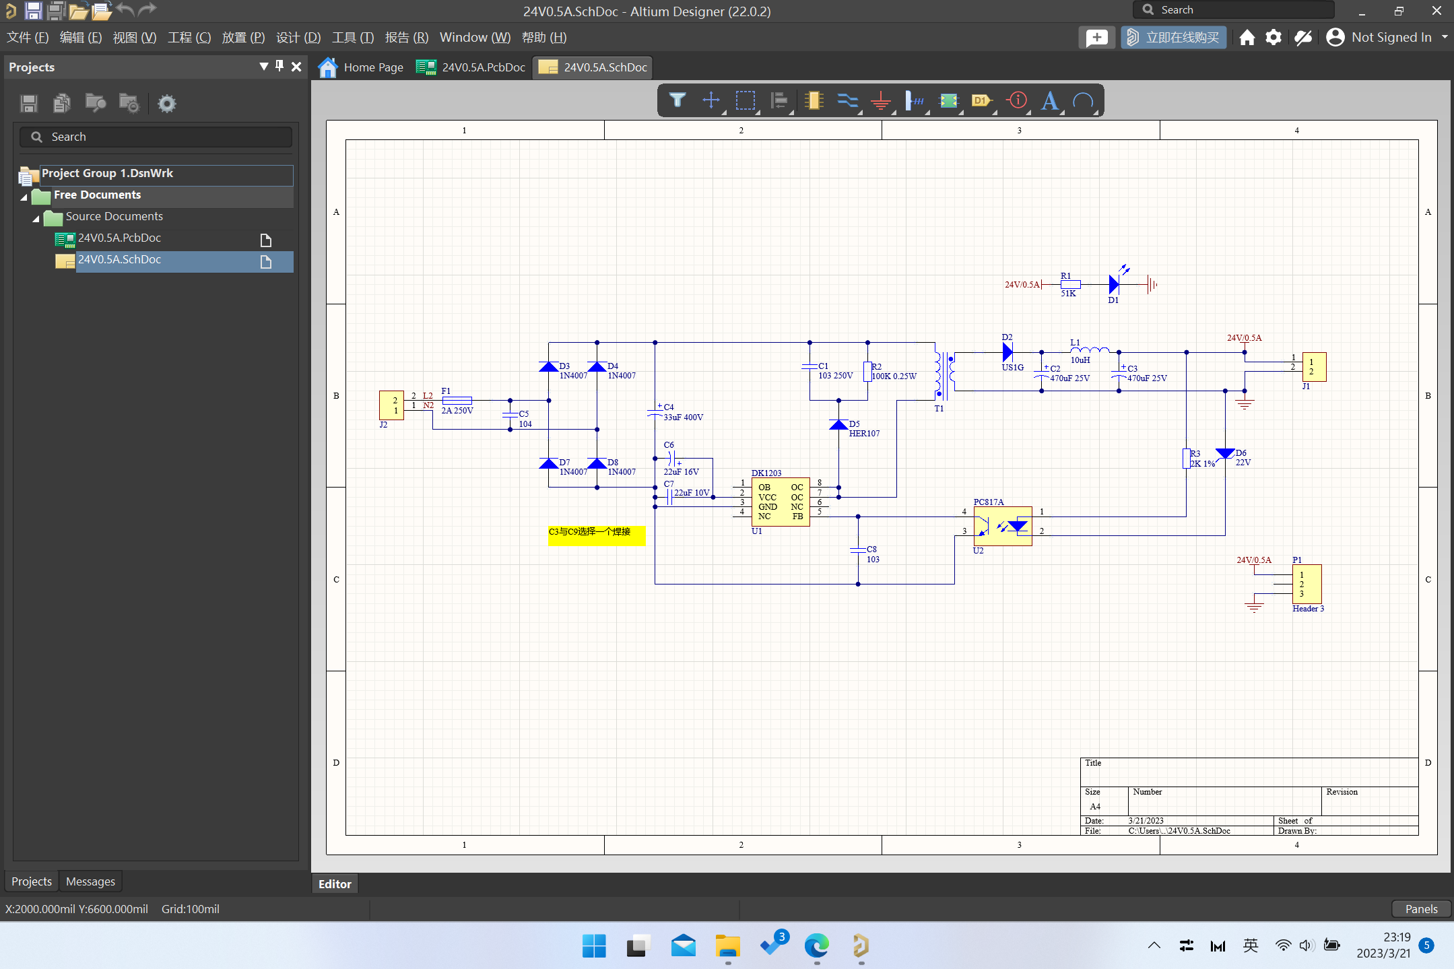Undo the last action
Viewport: 1454px width, 969px height.
click(x=125, y=9)
